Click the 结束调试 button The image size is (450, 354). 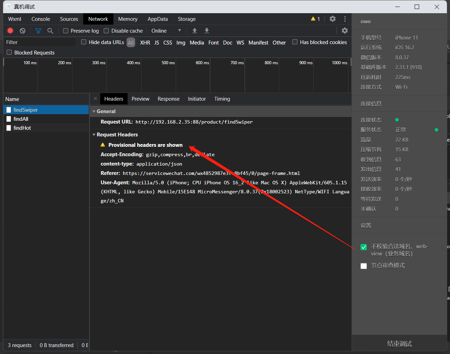tap(399, 344)
